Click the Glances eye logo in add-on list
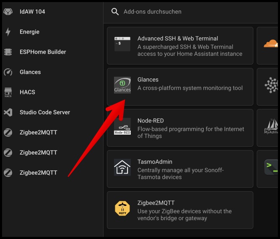 122,85
